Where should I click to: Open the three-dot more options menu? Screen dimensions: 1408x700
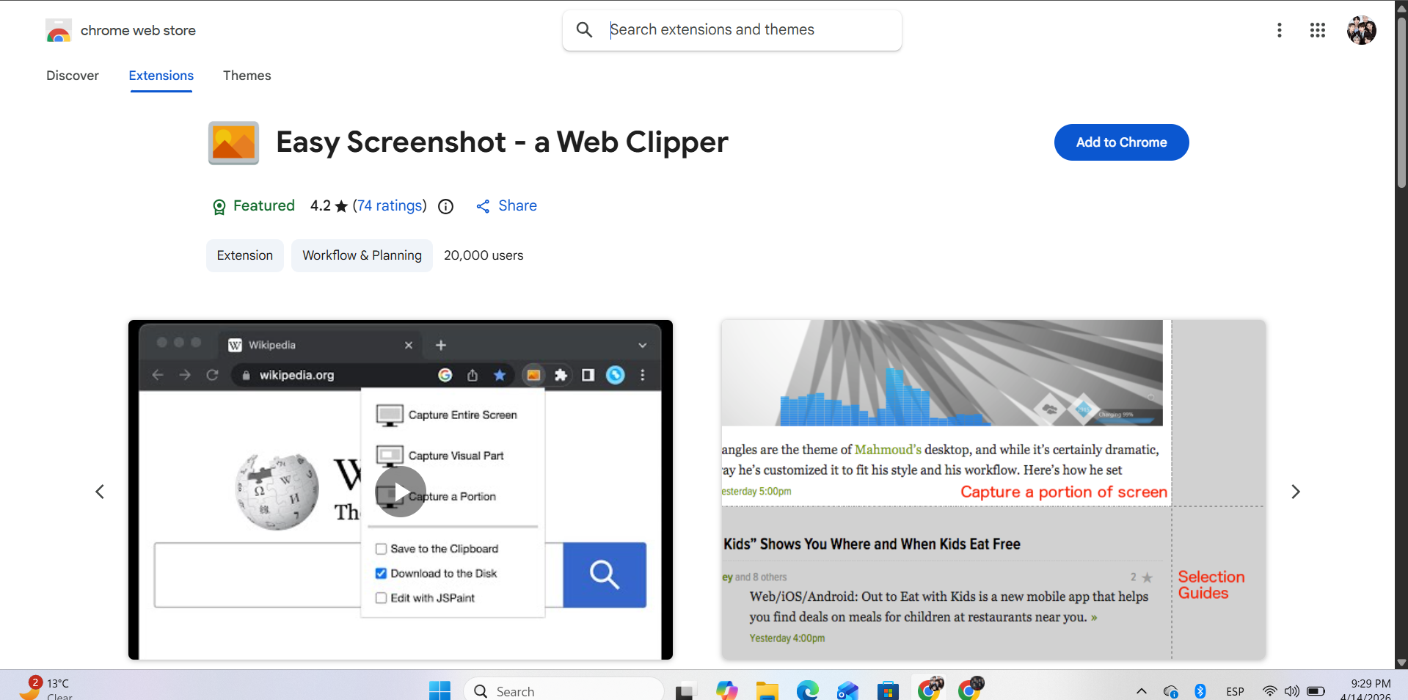(1280, 30)
